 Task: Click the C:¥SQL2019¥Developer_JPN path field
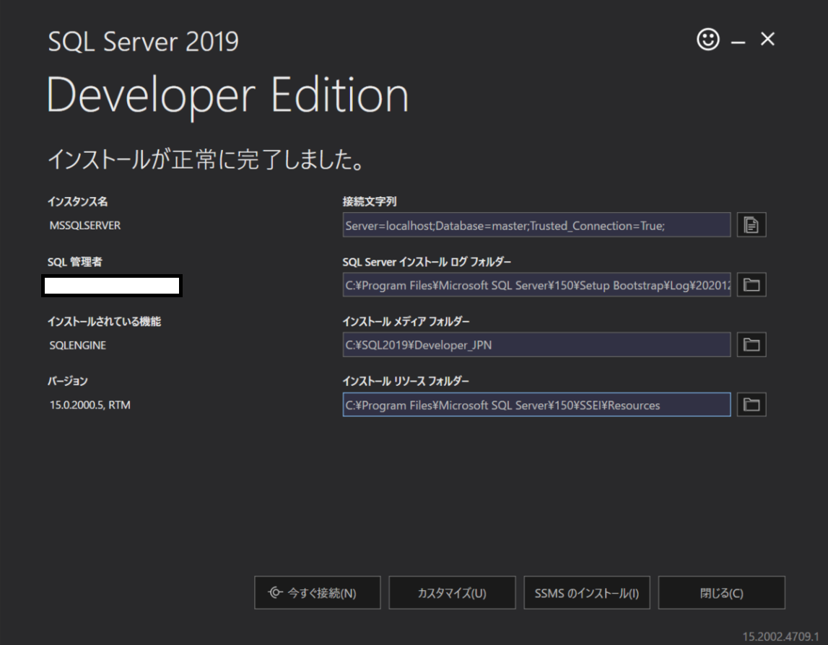coord(536,345)
